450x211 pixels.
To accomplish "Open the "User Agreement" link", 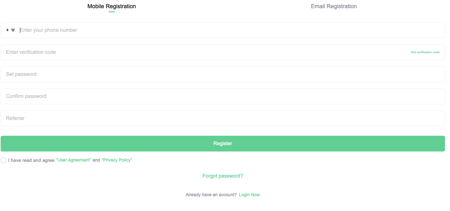I will point(73,160).
